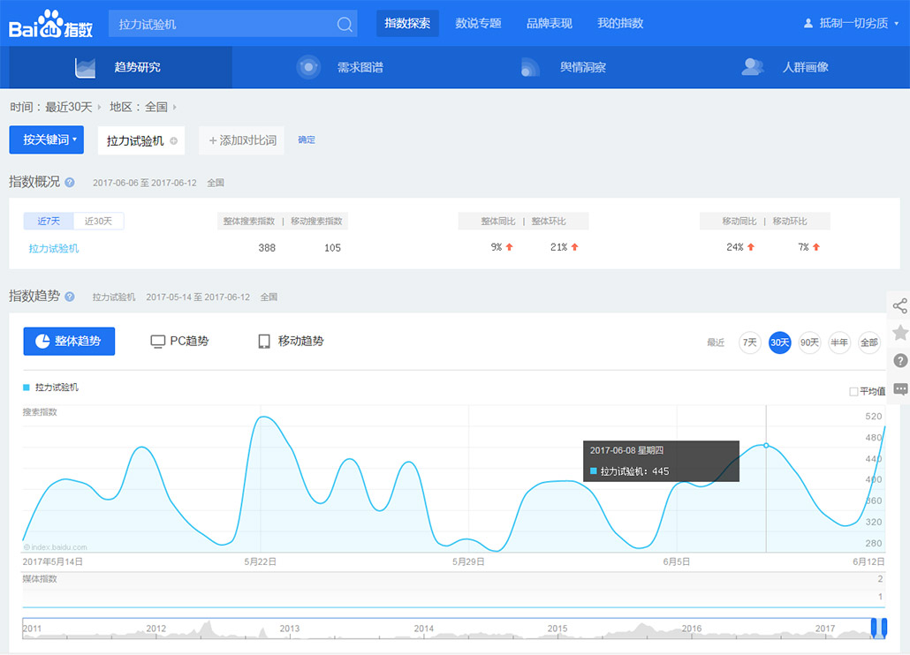Click the feedback chat bubble icon
Screen dimensions: 910x655
pos(900,388)
